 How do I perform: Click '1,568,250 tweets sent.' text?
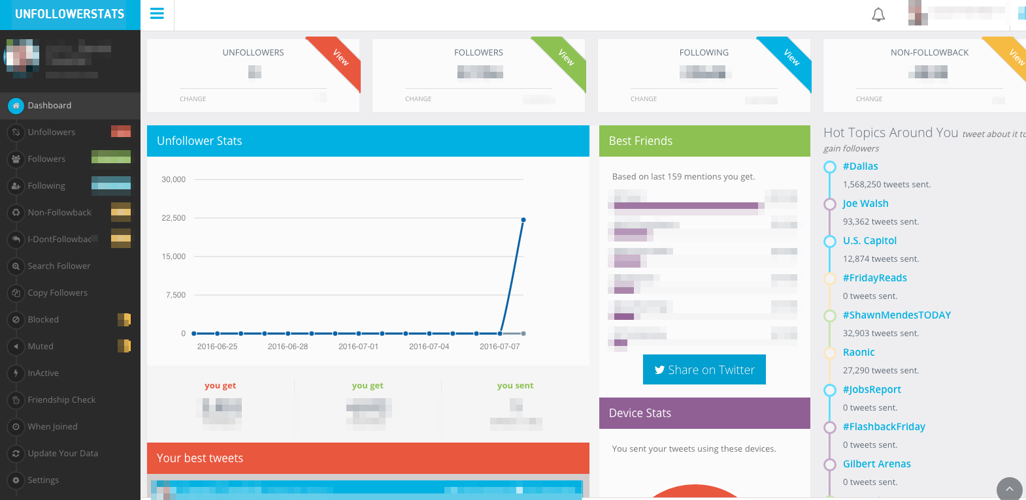(887, 185)
